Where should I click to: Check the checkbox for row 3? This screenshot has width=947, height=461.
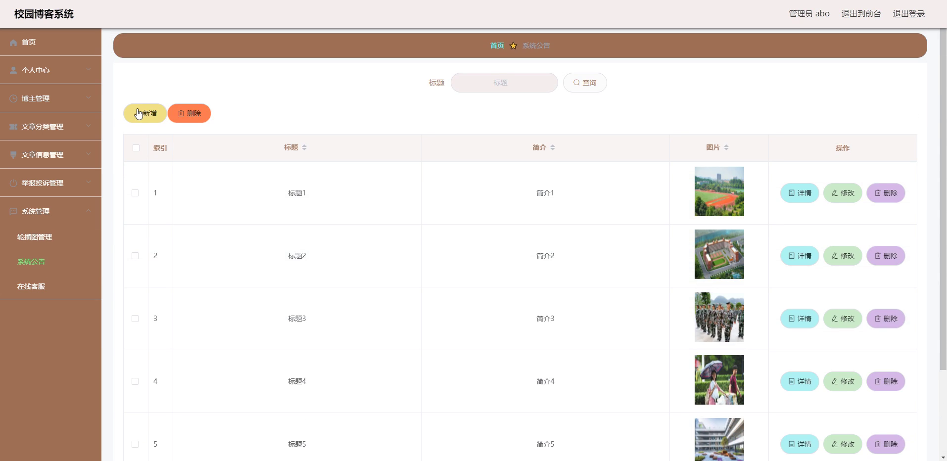click(135, 319)
